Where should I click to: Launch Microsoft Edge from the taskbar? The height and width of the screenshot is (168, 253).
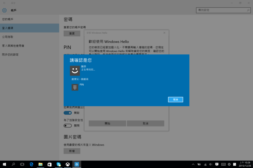click(31, 164)
